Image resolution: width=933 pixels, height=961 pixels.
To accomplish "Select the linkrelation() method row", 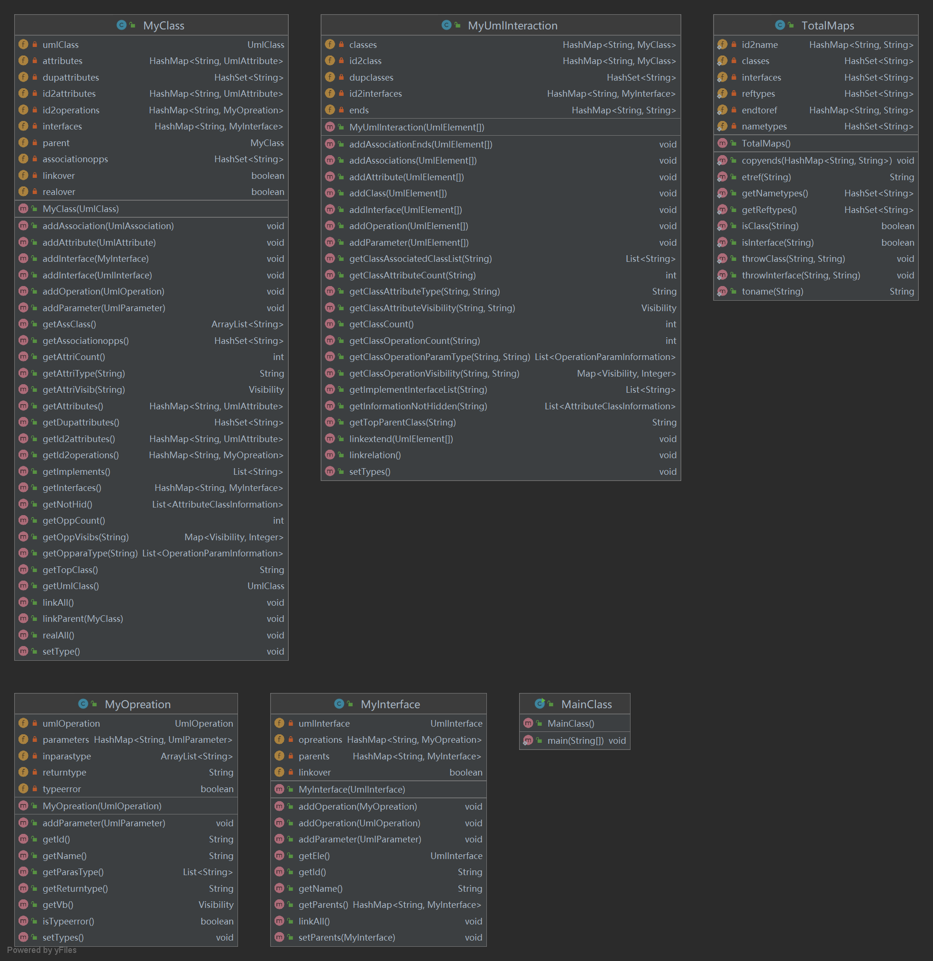I will (375, 455).
